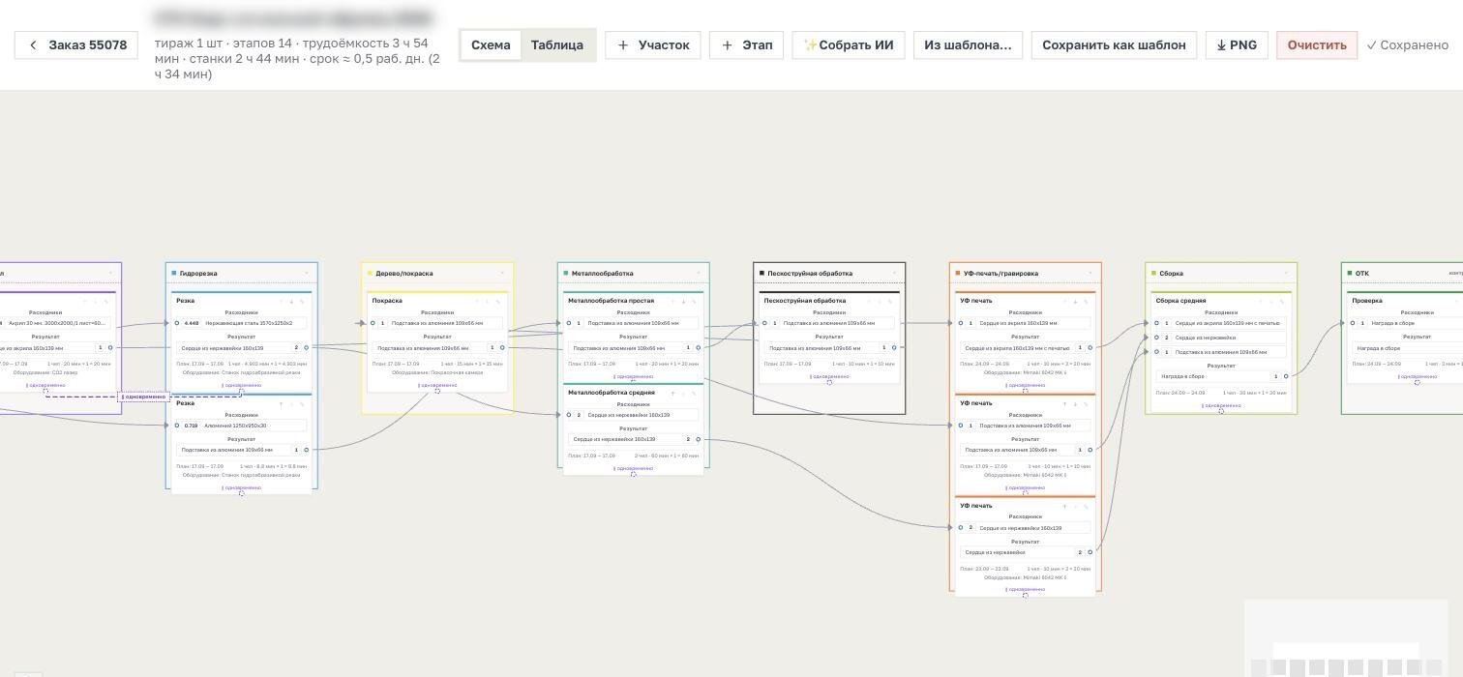This screenshot has height=677, width=1463.
Task: Click the output port of Награда в сборе result
Action: [x=1286, y=376]
